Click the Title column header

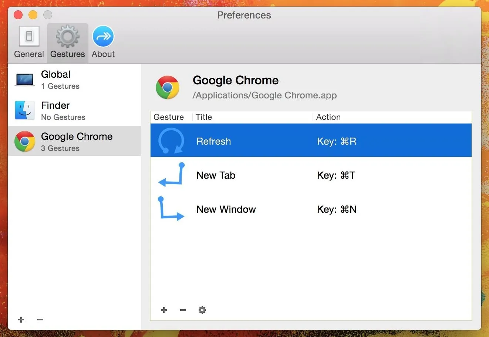tap(204, 117)
